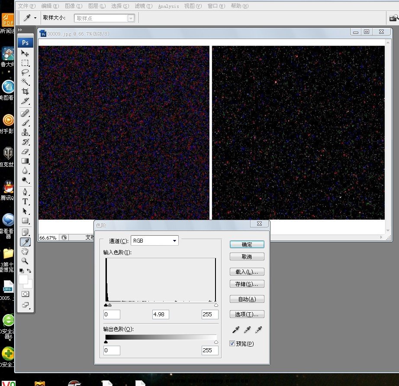This screenshot has width=399, height=386.
Task: Select the Healing Brush tool
Action: 25,113
